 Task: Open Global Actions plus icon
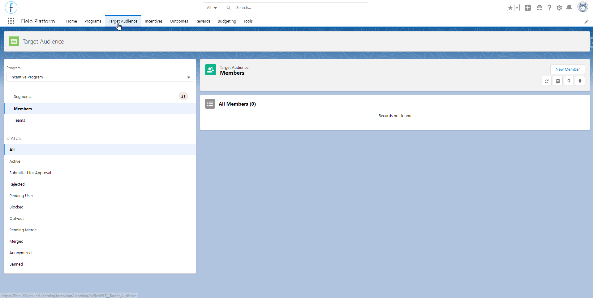tap(528, 8)
